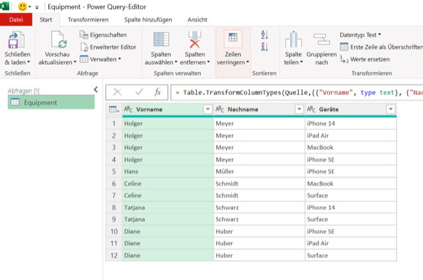
Task: Click Vorname column type icon
Action: [x=128, y=109]
